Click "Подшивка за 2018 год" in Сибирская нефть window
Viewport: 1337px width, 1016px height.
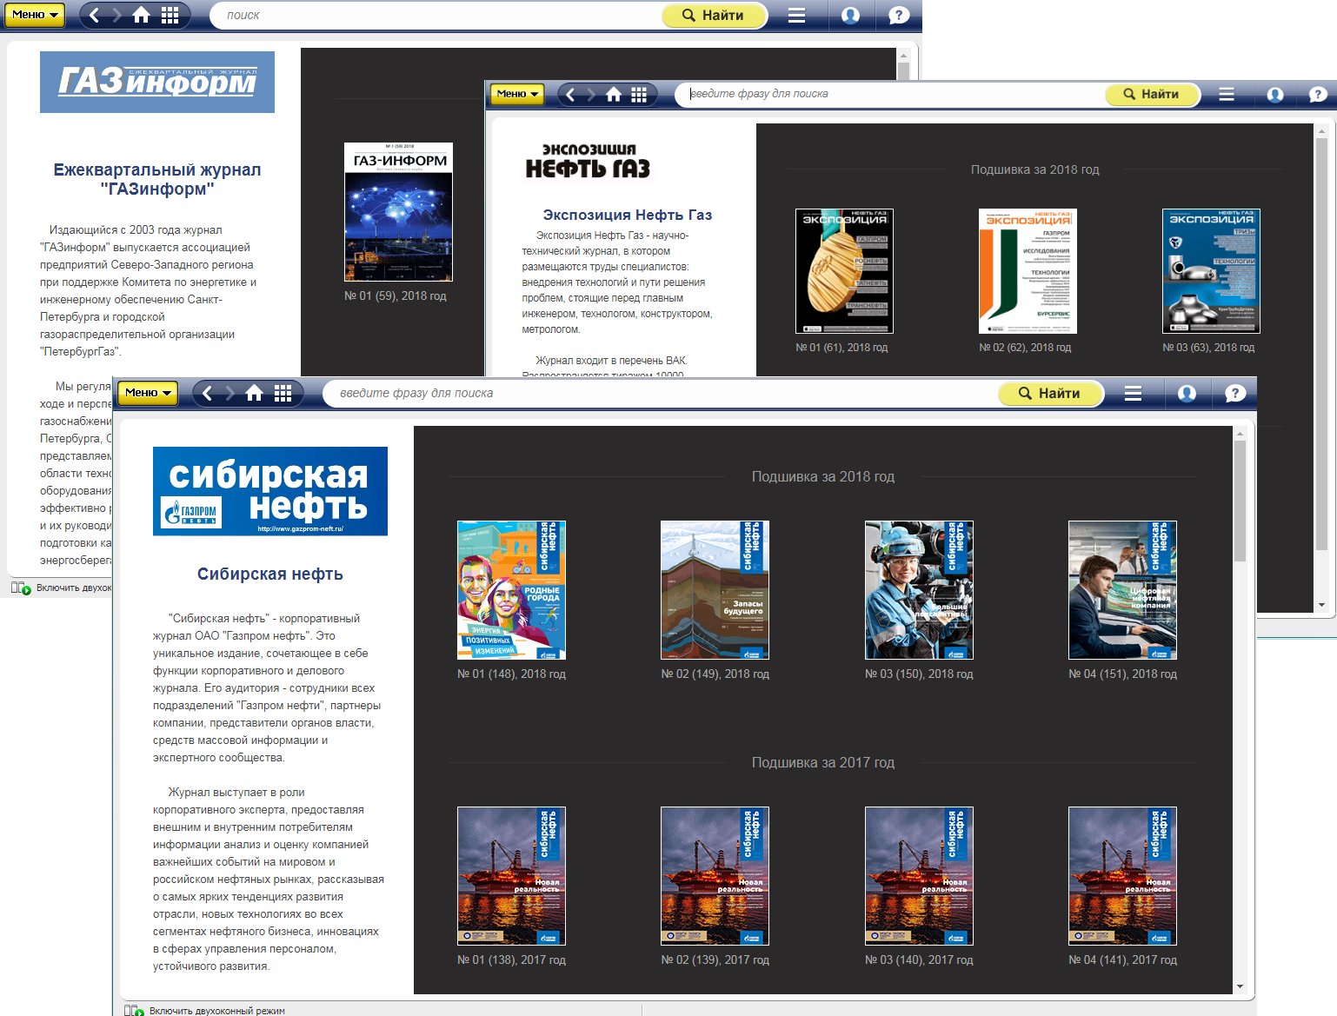click(x=823, y=476)
